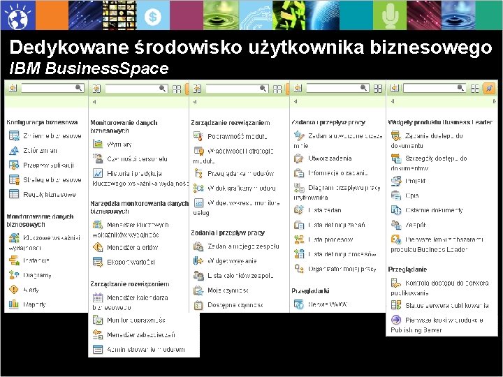Screen dimensions: 503x377
Task: Open the Instancje widget icon
Action: [x=14, y=260]
